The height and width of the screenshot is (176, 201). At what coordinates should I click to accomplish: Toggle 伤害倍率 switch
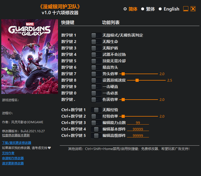tap(96, 100)
